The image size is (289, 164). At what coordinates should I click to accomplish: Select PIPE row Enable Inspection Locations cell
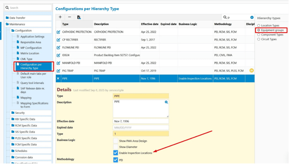click(195, 78)
